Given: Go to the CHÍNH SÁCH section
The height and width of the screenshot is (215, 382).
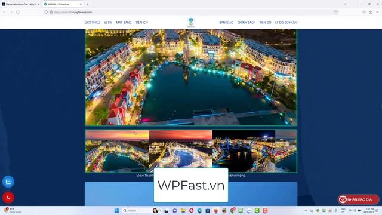Looking at the screenshot, I should tap(247, 23).
